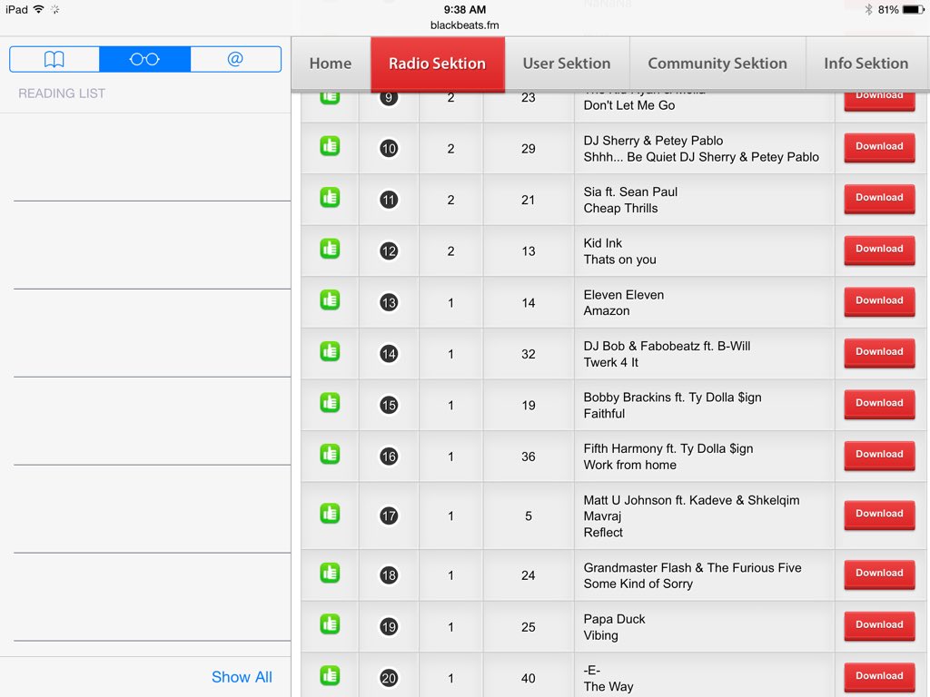Click play count 5 for Reflect

click(x=528, y=516)
